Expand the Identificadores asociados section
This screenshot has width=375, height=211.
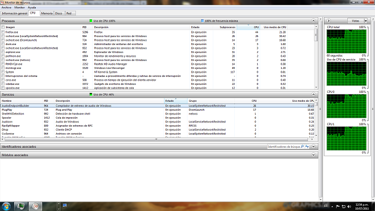point(313,146)
